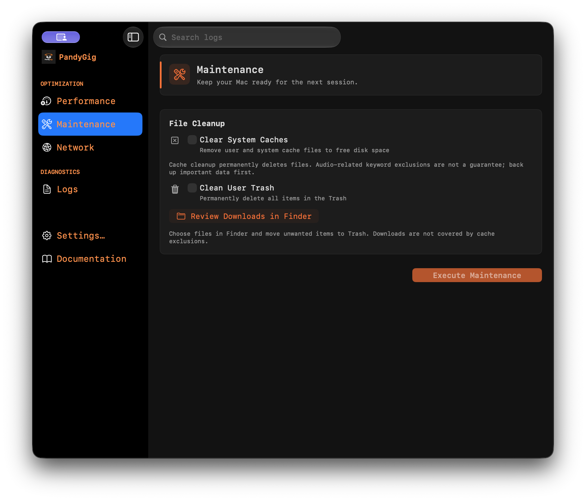Viewport: 586px width, 501px height.
Task: Open Settings… from the sidebar
Action: (90, 235)
